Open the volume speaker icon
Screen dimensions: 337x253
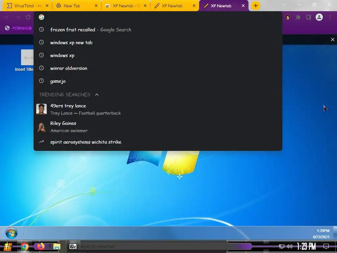[x=290, y=246]
